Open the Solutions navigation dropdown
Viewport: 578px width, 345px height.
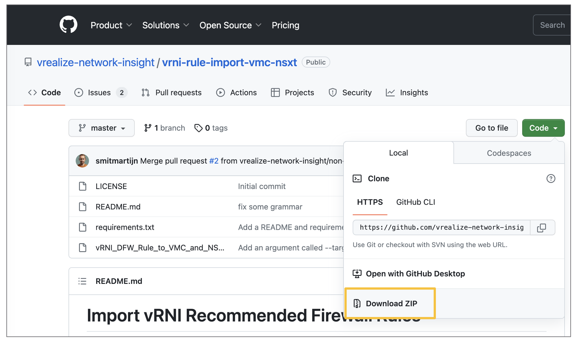[165, 25]
